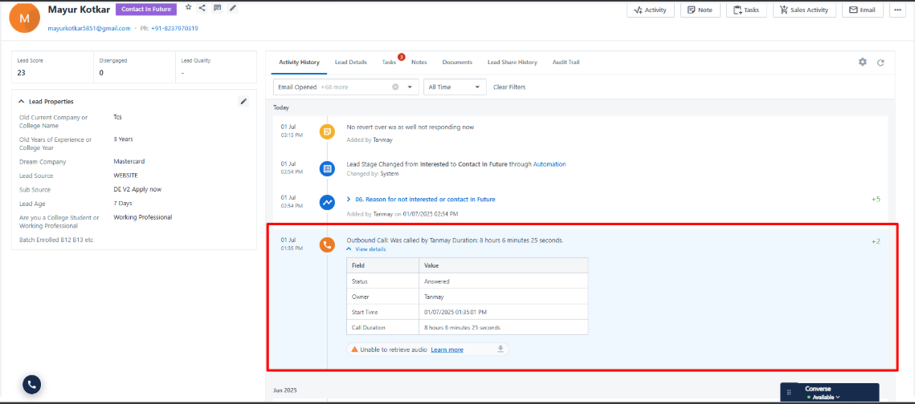Click the Start Time value 01/07/2025 01:35:01 PM

click(x=455, y=312)
